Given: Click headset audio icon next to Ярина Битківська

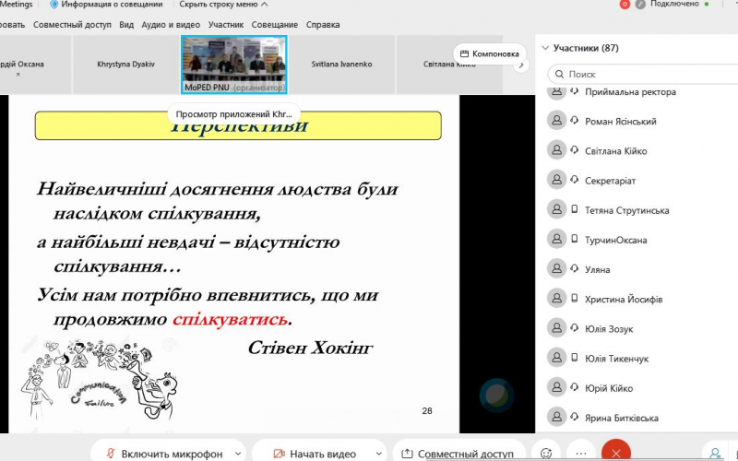Looking at the screenshot, I should (574, 417).
